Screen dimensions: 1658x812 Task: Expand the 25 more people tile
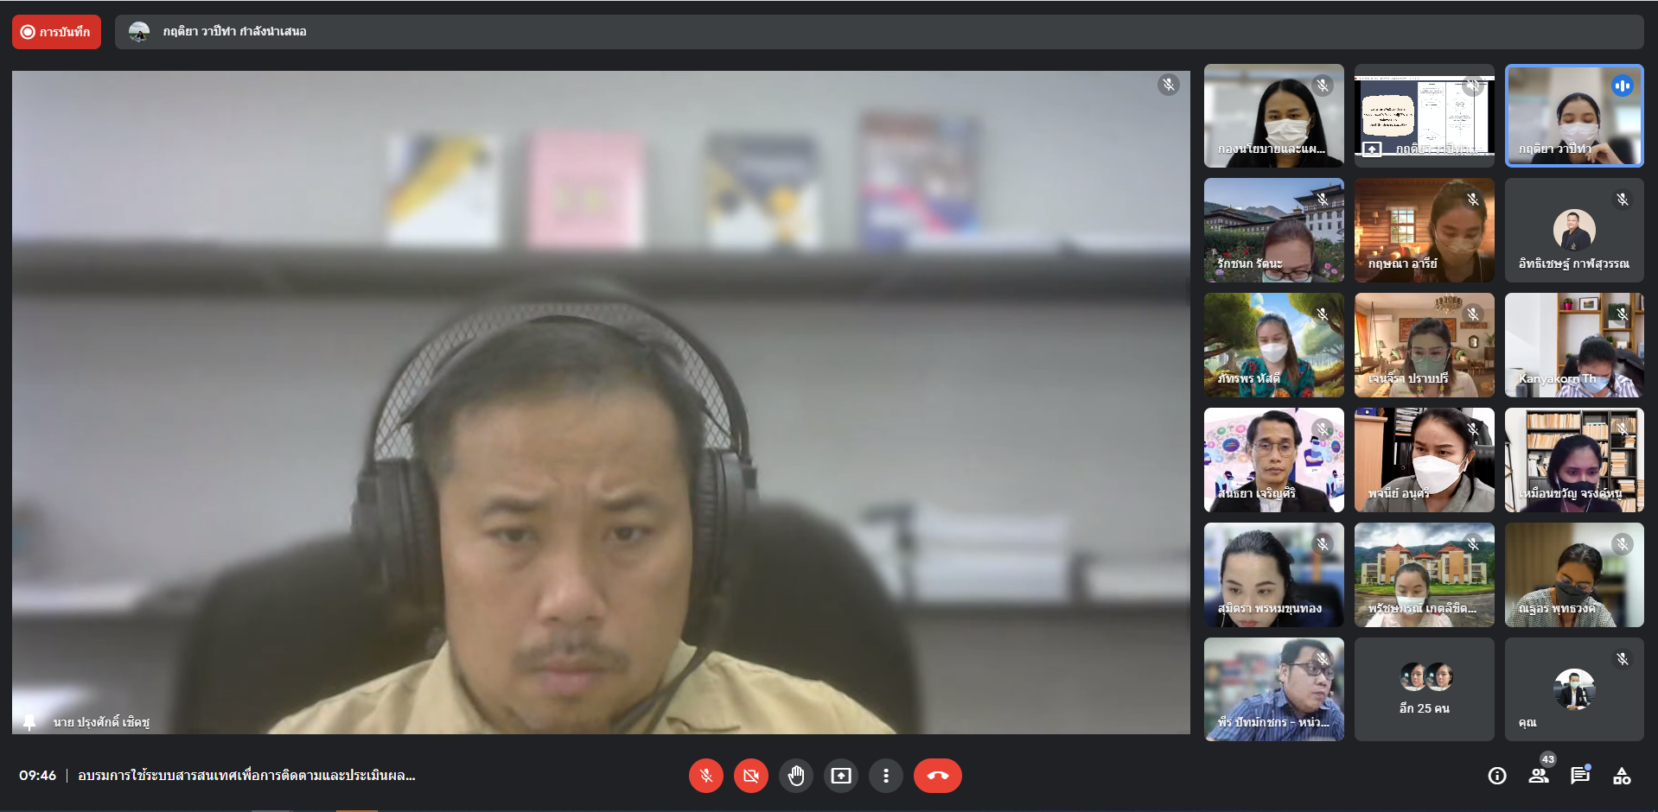(x=1424, y=689)
